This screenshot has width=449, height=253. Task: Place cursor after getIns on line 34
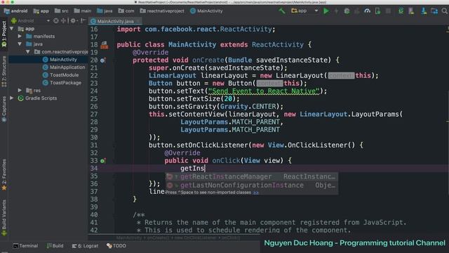pos(205,169)
